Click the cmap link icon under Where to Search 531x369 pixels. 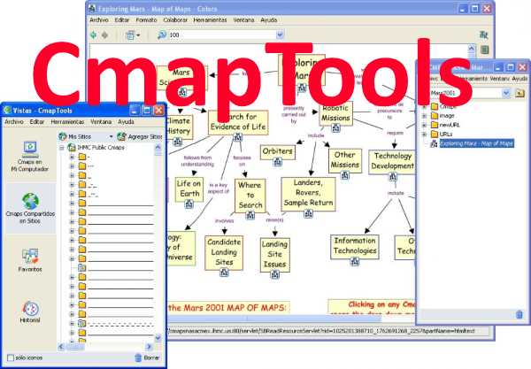click(250, 215)
